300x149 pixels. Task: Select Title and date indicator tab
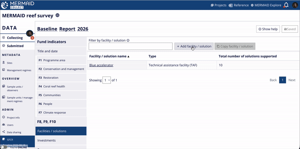click(x=61, y=51)
